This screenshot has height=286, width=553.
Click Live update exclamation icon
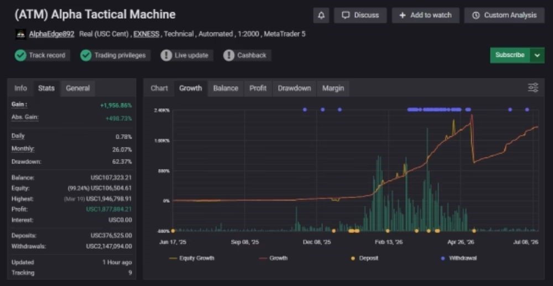point(166,55)
